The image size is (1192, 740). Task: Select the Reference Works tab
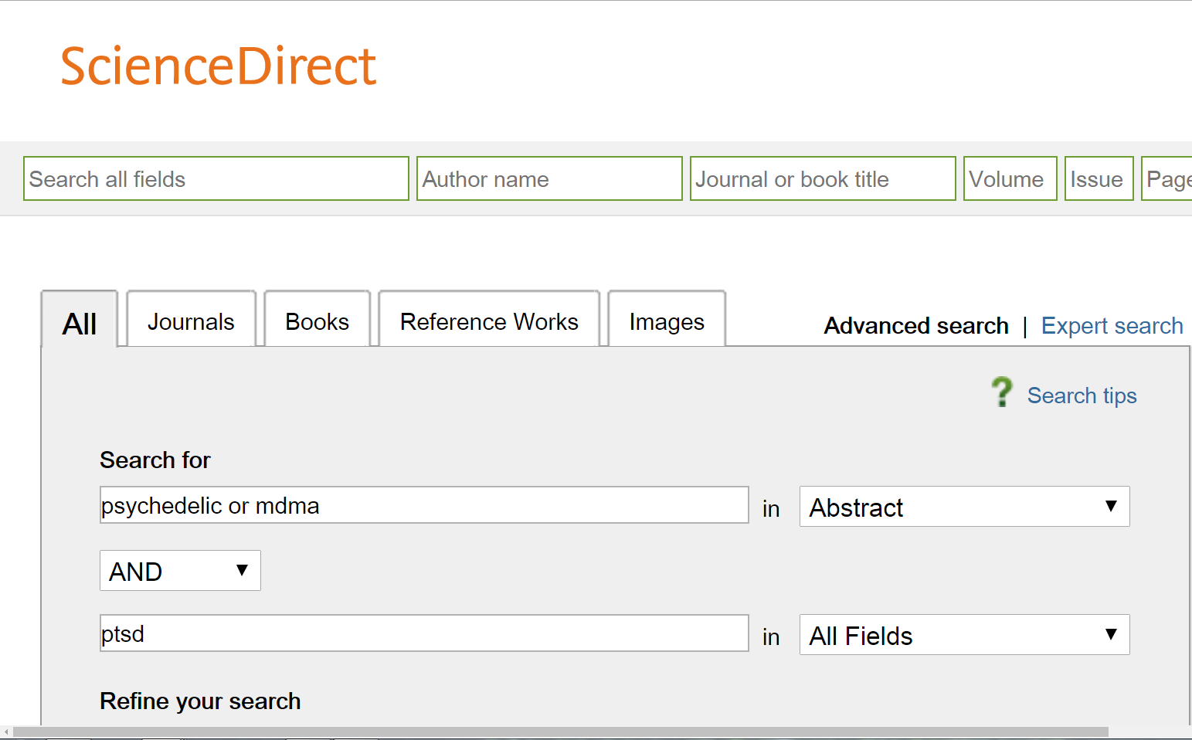point(489,319)
